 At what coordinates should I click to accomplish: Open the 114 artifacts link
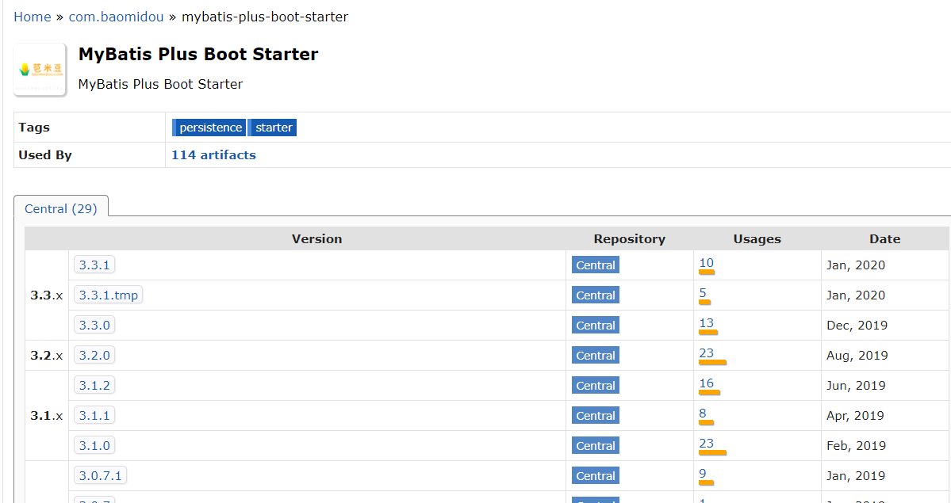[213, 155]
